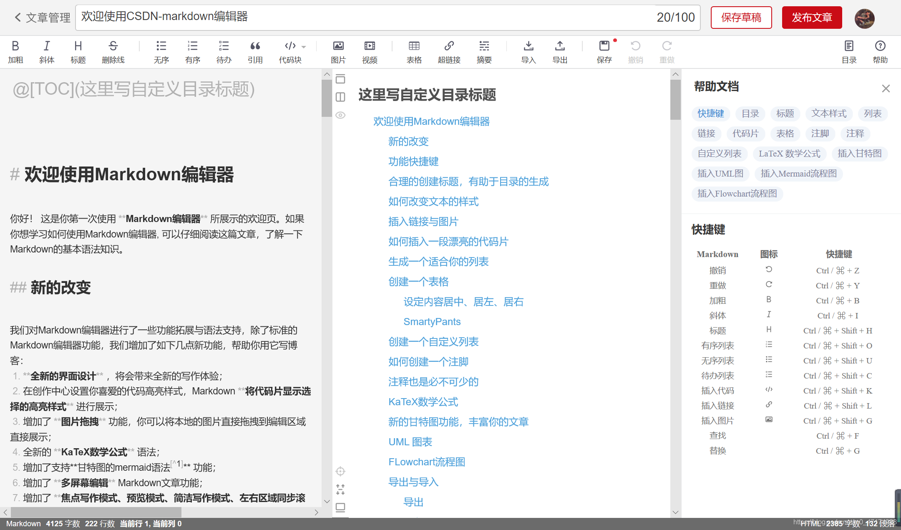
Task: Click 保存草稿 button
Action: click(741, 18)
